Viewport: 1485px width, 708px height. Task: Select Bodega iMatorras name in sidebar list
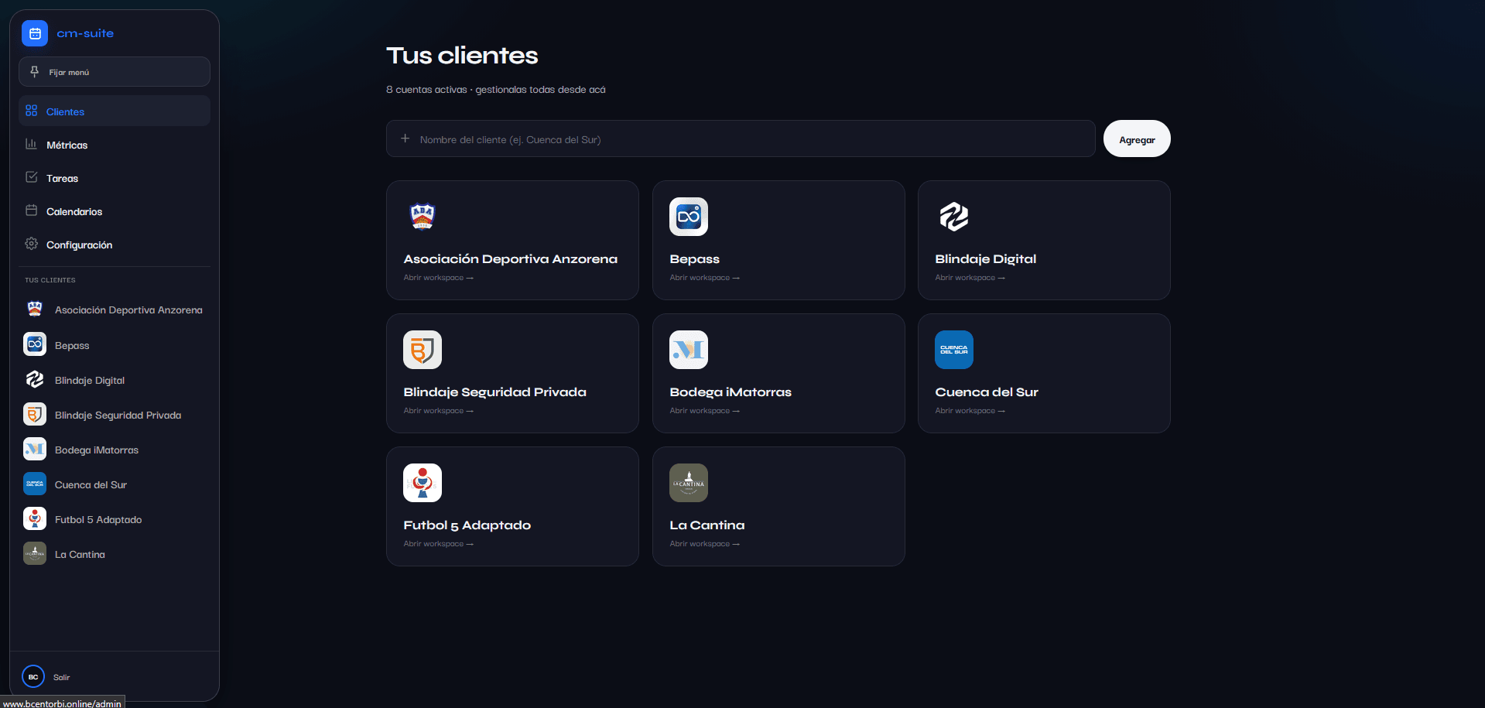[x=97, y=450]
